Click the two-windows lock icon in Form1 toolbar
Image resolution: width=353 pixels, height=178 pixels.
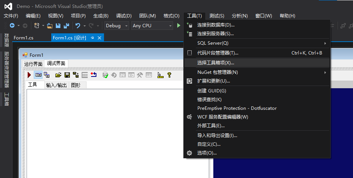click(x=47, y=75)
